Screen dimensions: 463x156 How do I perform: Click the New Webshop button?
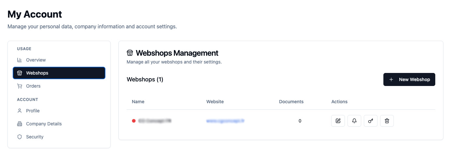tap(409, 79)
